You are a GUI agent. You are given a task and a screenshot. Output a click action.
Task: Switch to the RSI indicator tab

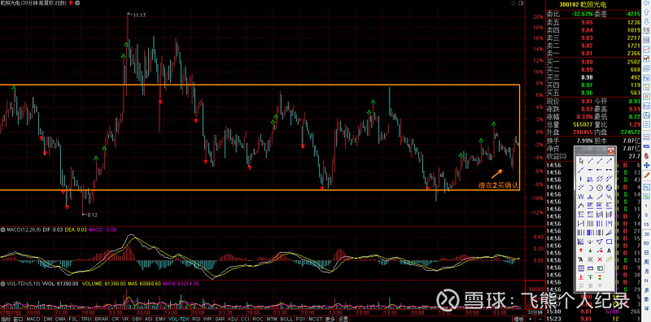tap(197, 319)
